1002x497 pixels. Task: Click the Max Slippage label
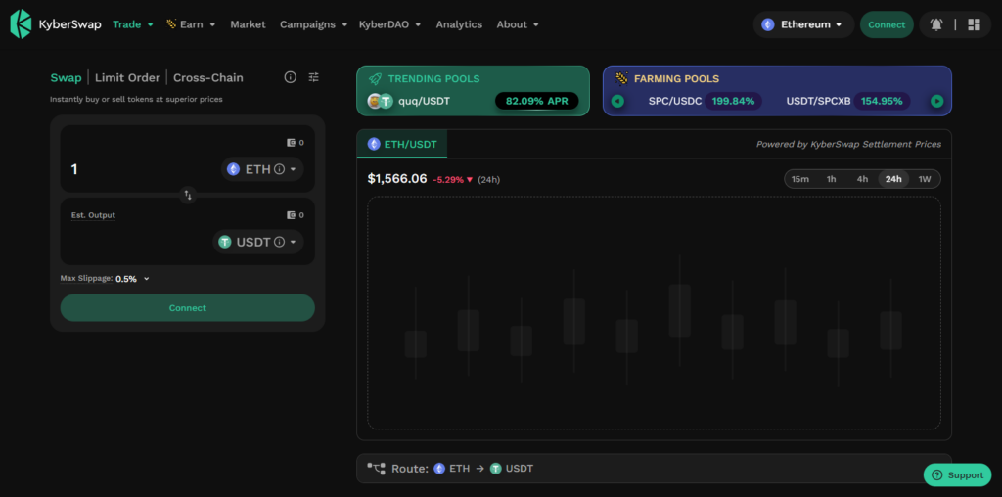(86, 279)
